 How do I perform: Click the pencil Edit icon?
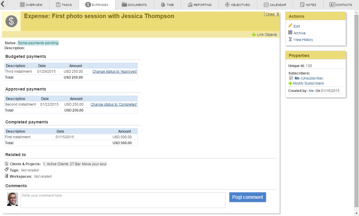point(290,26)
